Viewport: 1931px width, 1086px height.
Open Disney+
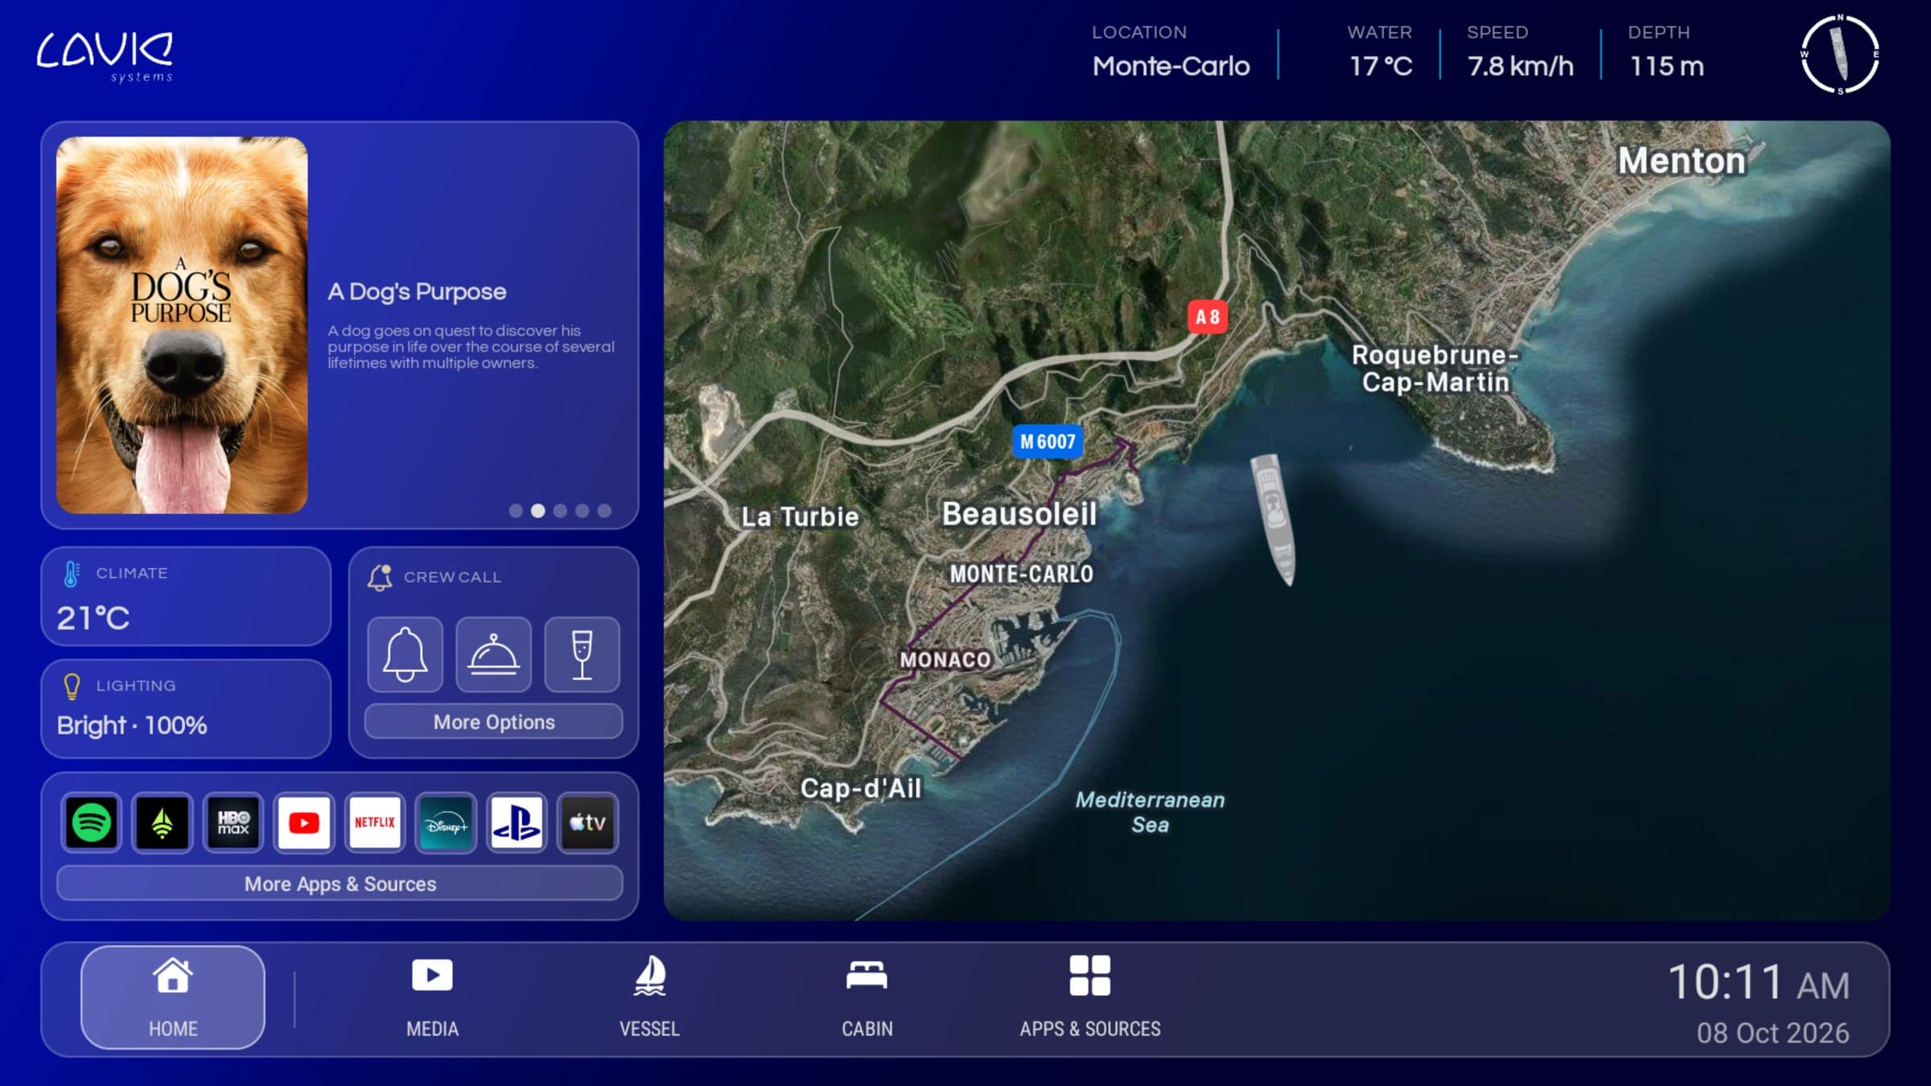446,822
